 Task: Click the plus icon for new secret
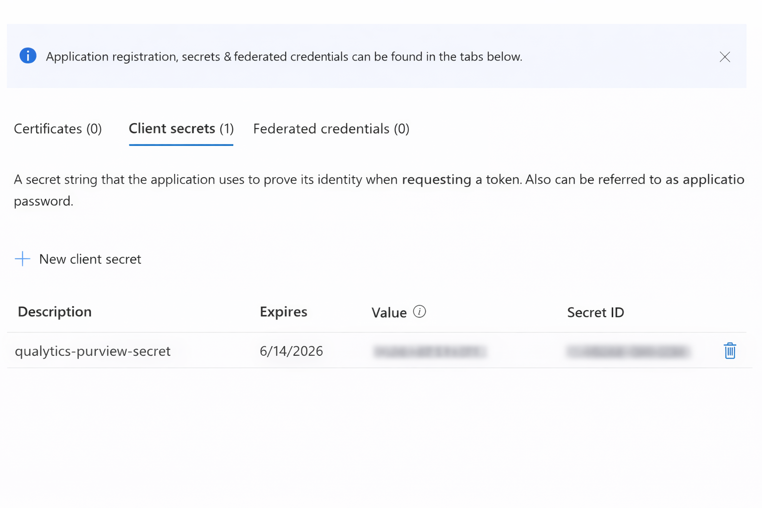coord(22,259)
